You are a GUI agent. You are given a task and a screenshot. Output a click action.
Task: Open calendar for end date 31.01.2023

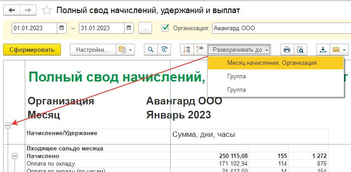(129, 28)
